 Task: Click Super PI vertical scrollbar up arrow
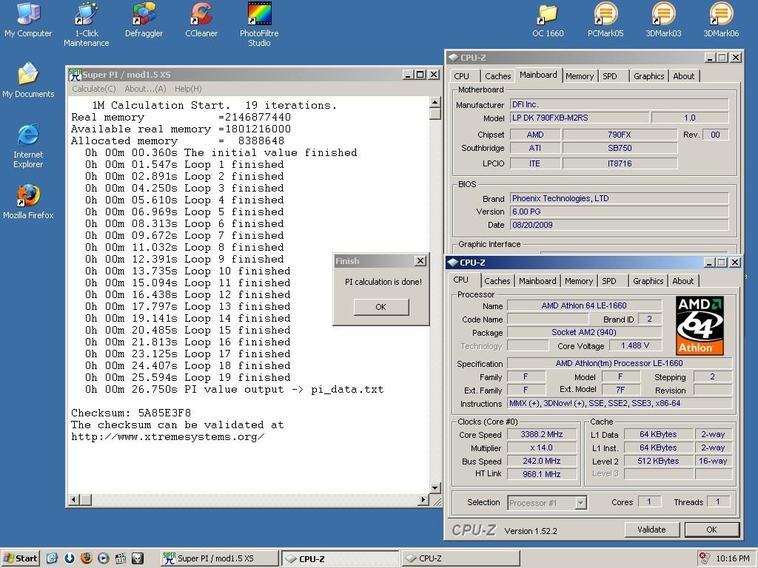[435, 102]
